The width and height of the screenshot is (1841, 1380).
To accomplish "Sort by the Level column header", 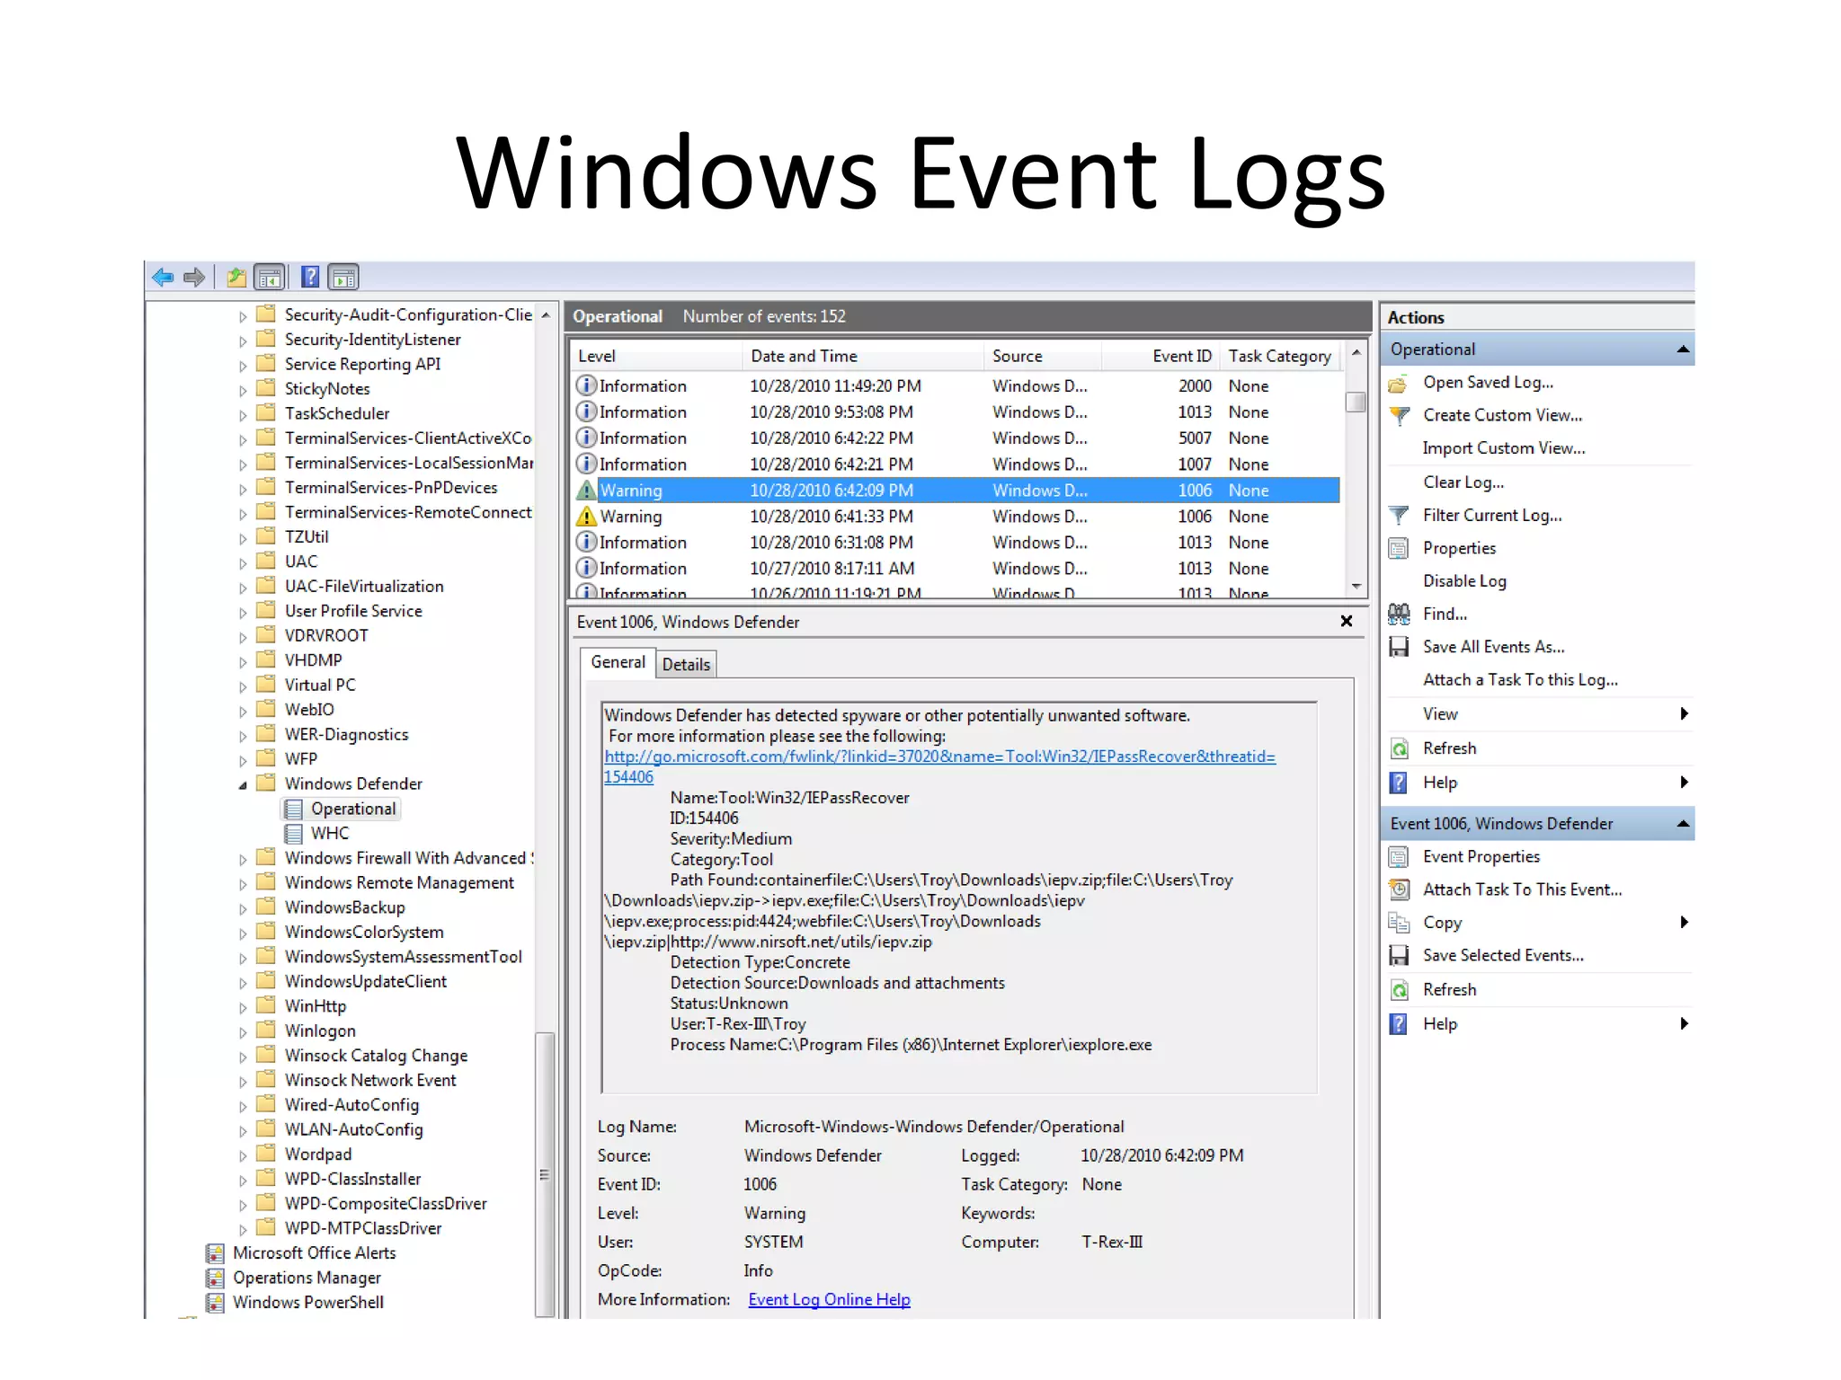I will coord(656,356).
